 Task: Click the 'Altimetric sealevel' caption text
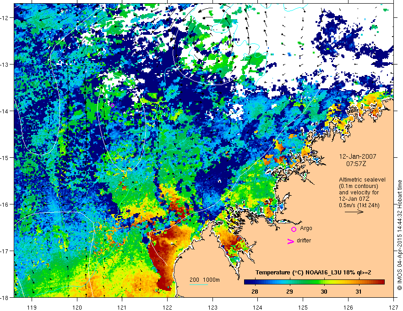(362, 180)
